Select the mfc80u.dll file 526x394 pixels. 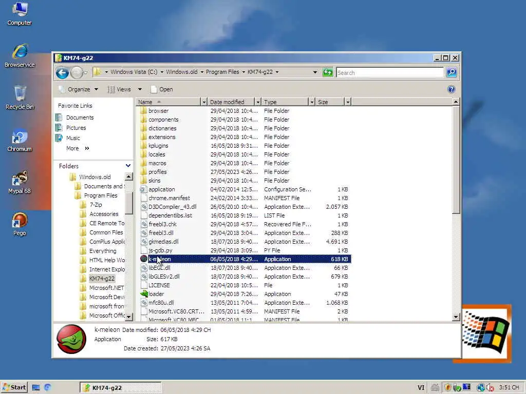coord(161,303)
